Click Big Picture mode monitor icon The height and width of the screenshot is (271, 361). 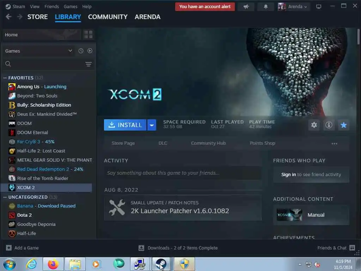[x=319, y=7]
